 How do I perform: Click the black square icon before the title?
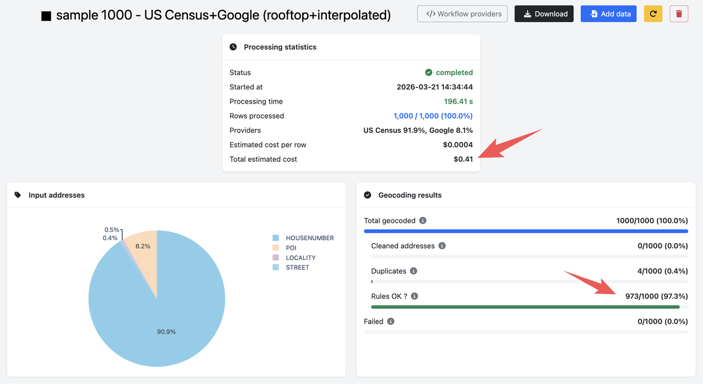[x=46, y=15]
